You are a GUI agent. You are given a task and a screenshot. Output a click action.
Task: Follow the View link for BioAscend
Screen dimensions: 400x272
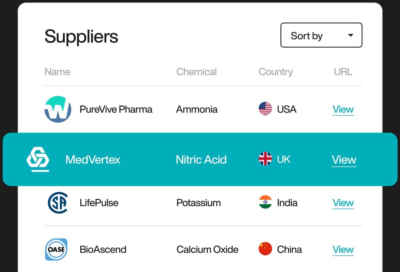[343, 249]
